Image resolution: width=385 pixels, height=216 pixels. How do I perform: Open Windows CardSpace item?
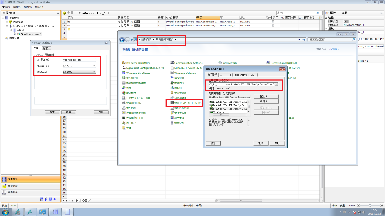[136, 73]
